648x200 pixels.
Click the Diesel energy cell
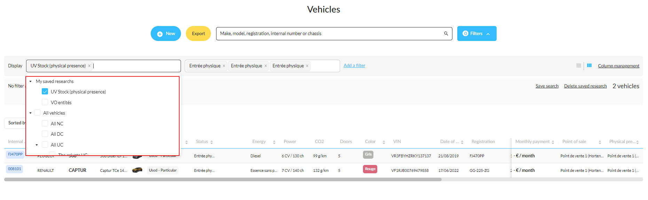[255, 156]
